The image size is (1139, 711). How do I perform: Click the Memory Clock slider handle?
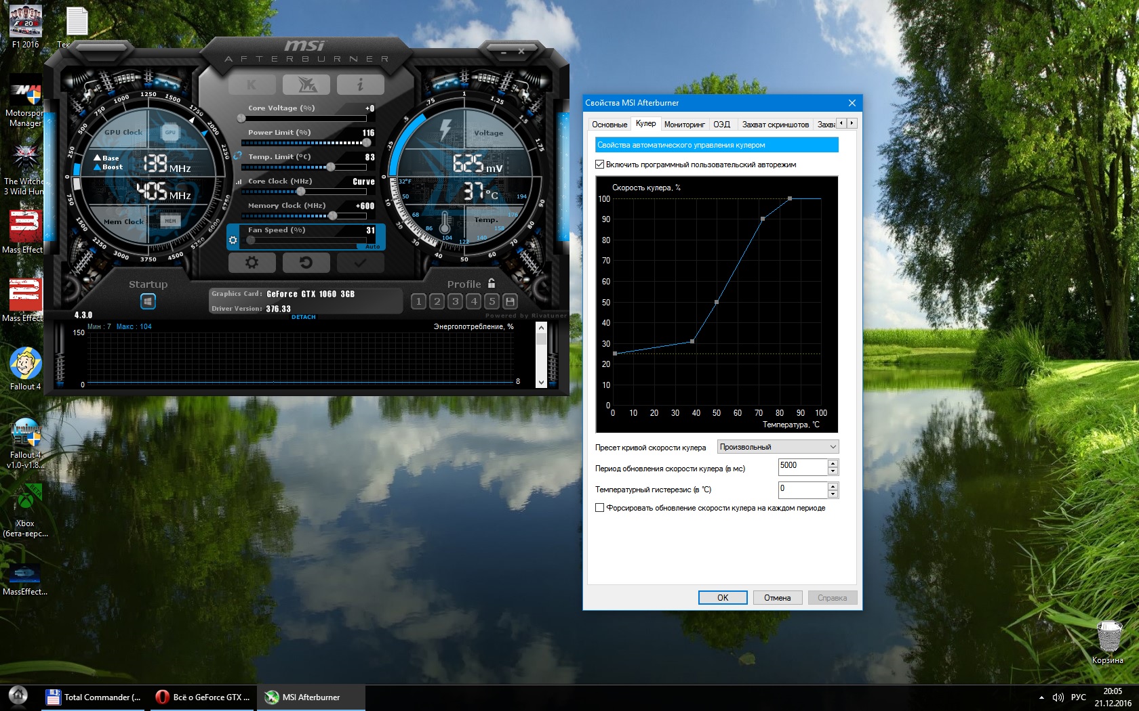332,216
